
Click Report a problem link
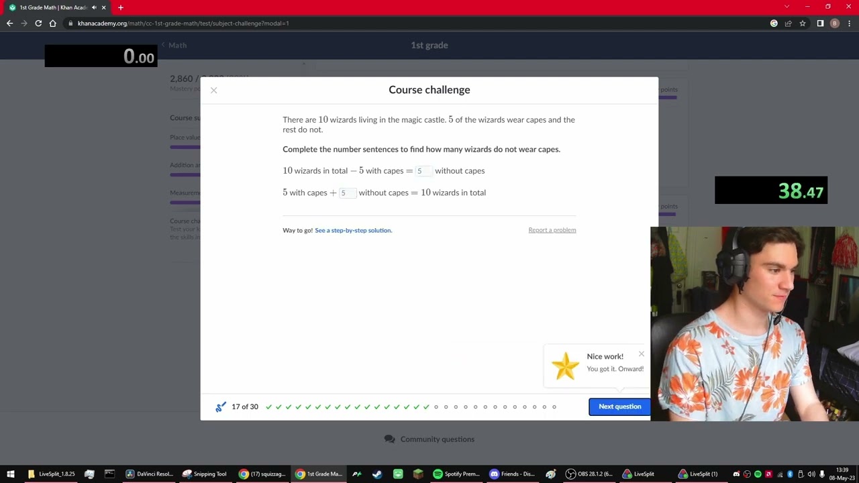pyautogui.click(x=552, y=230)
